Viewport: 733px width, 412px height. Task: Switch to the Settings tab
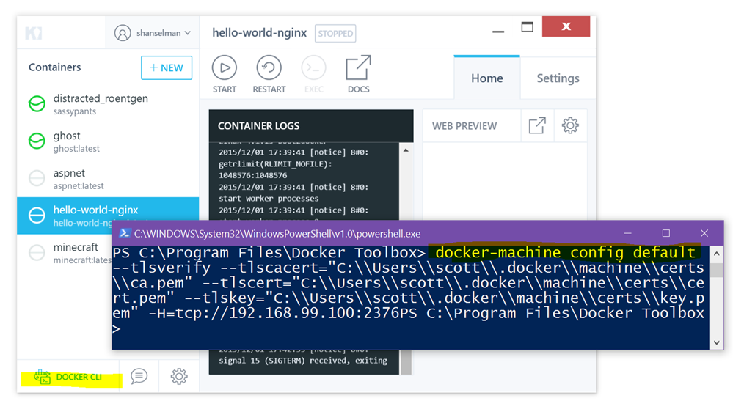click(x=558, y=78)
